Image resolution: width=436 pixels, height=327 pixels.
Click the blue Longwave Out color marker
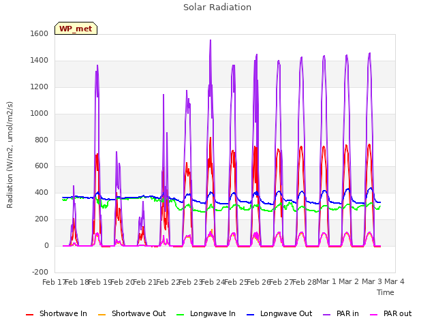250,315
